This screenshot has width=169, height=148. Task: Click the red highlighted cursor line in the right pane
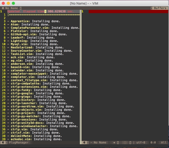tap(128, 11)
